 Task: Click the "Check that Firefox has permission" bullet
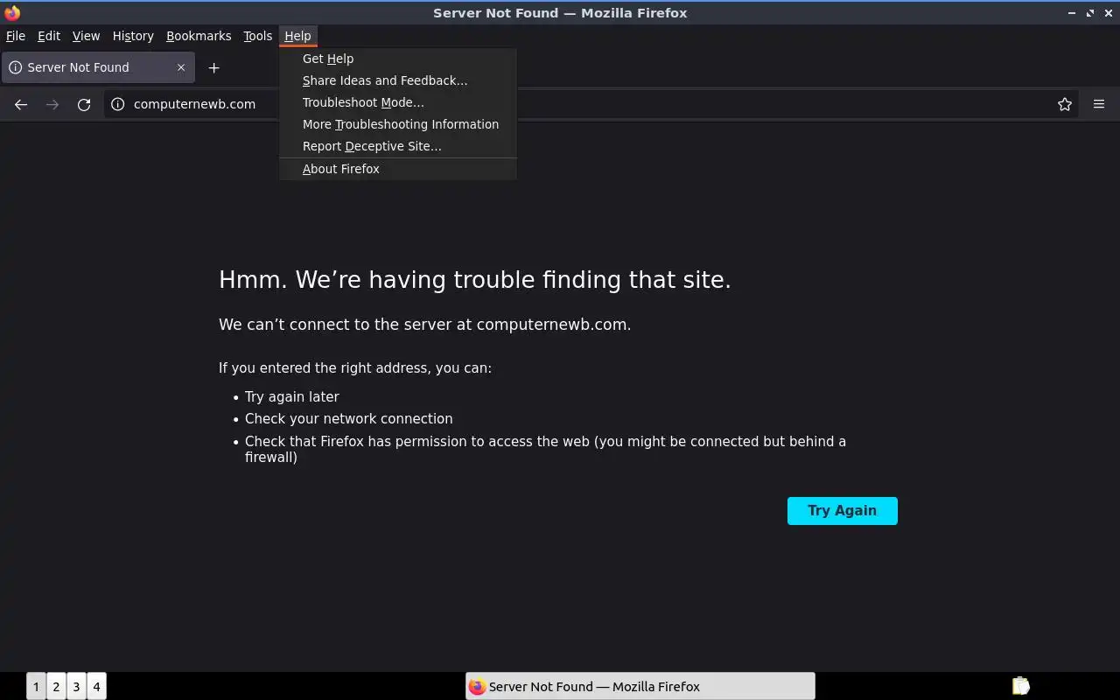click(x=545, y=449)
